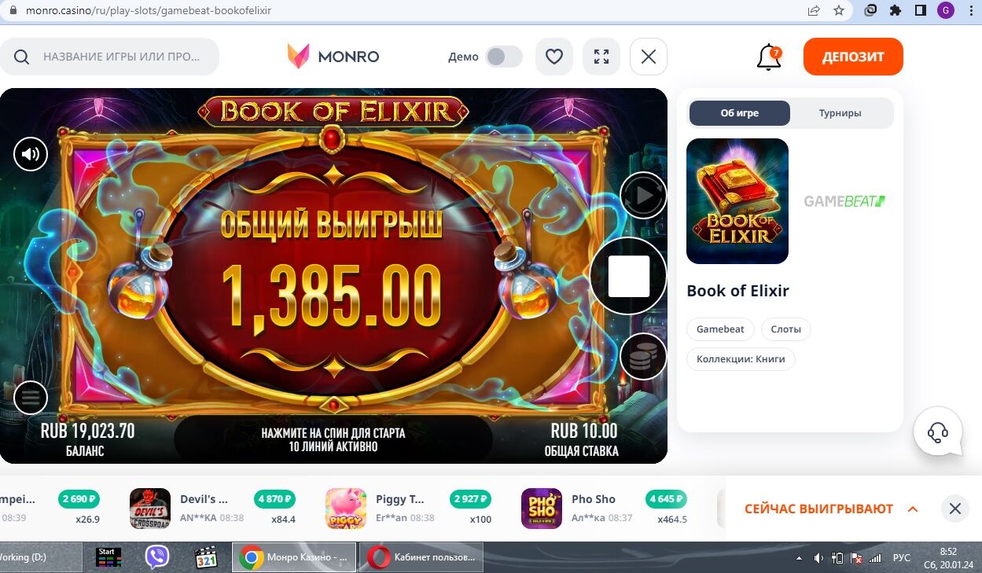982x573 pixels.
Task: Enter fullscreen mode via expand icon
Action: click(x=601, y=57)
